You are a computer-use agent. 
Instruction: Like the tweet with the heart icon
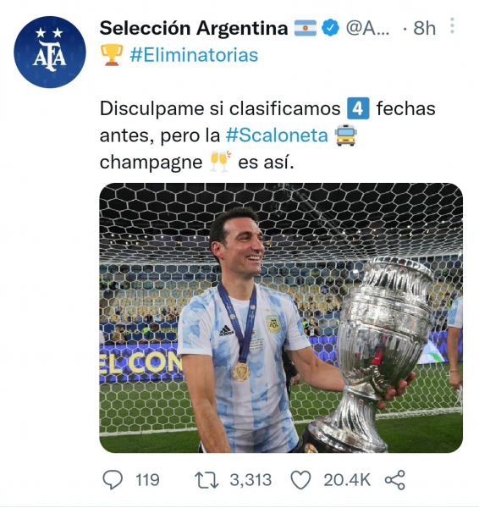301,480
